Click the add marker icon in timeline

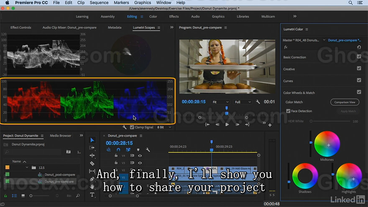138,150
